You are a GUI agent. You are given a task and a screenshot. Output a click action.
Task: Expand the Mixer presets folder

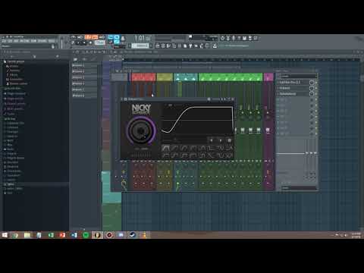click(14, 108)
